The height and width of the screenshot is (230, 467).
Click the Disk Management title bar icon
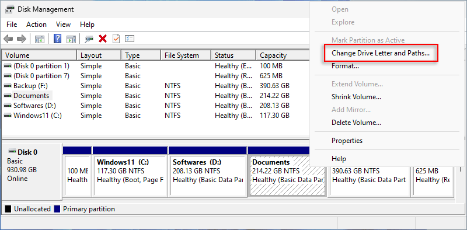(10, 9)
